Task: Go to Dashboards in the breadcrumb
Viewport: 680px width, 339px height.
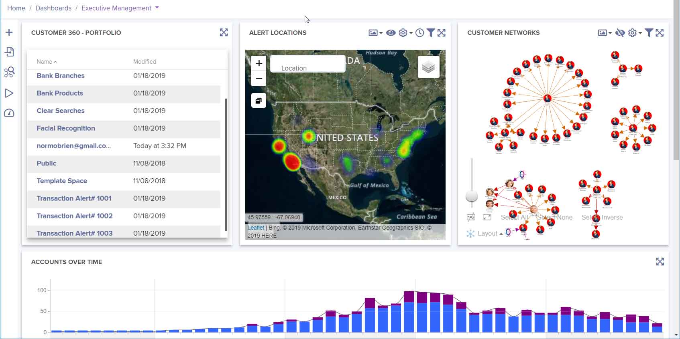Action: pyautogui.click(x=53, y=8)
